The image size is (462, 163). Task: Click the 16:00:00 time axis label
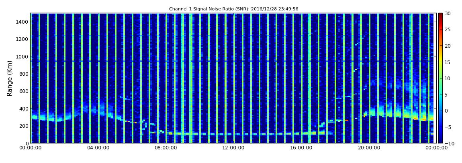click(301, 148)
